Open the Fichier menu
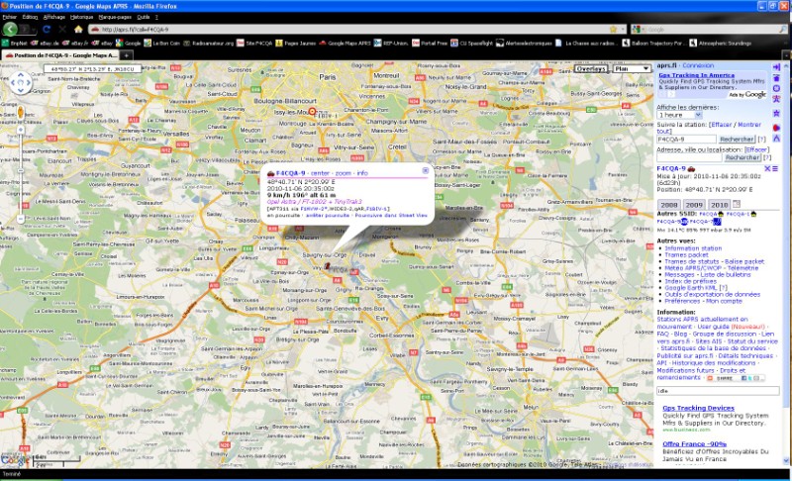This screenshot has width=792, height=481. click(10, 17)
